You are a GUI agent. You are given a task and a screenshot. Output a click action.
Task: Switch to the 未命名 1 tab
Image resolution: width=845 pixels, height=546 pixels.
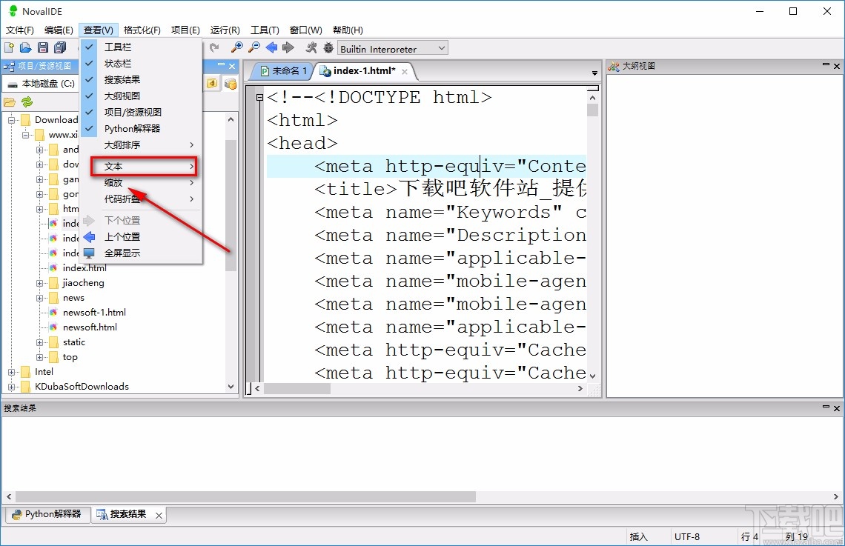tap(283, 70)
